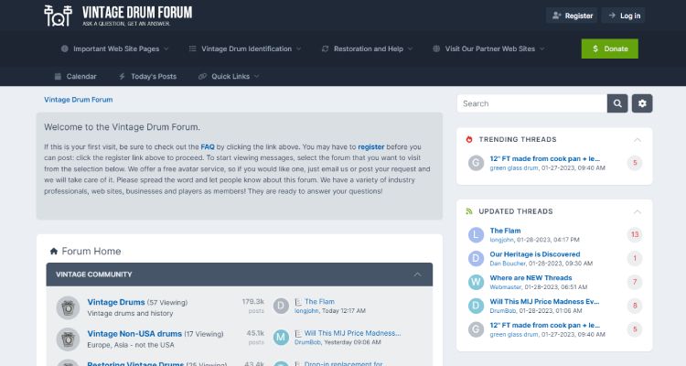
Task: Open trending 12" FT made from cook pan thread
Action: (545, 159)
